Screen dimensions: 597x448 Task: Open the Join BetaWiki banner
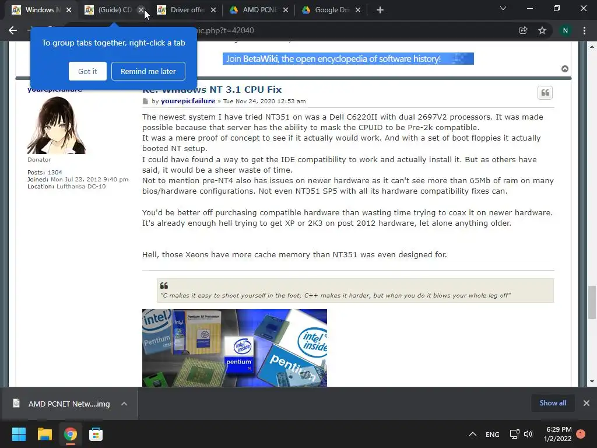point(348,59)
